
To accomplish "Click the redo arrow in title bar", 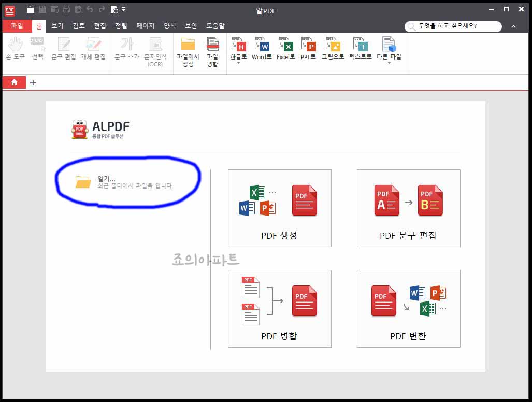I will coord(102,9).
